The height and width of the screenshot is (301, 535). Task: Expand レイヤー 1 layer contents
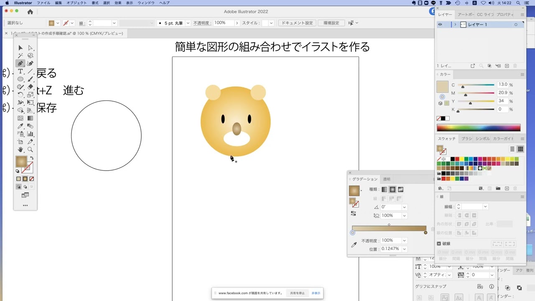(455, 25)
